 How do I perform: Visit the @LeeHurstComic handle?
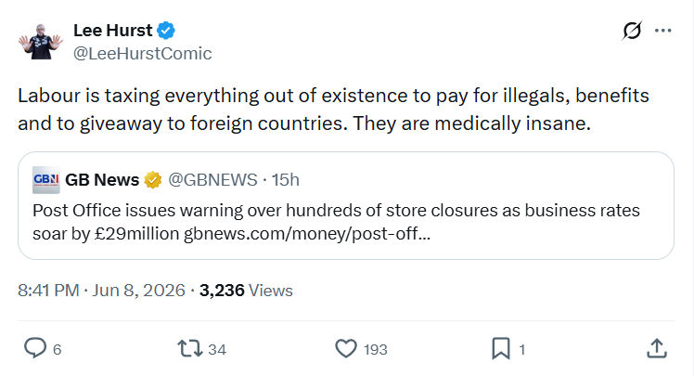(143, 54)
